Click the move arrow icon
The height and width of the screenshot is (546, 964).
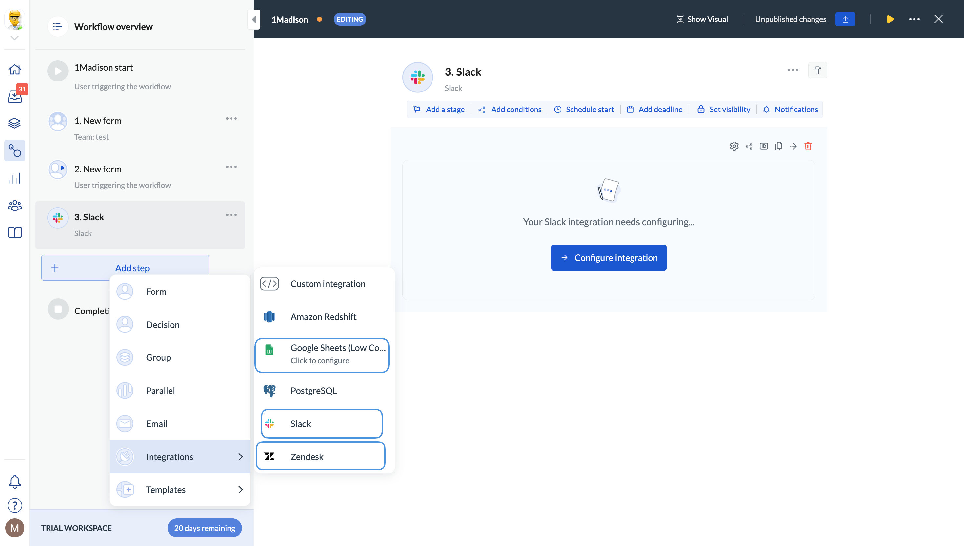[793, 146]
